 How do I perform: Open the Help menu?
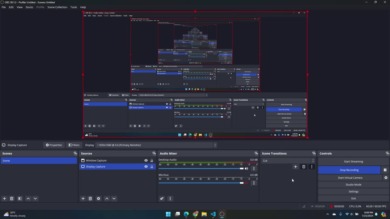(83, 7)
